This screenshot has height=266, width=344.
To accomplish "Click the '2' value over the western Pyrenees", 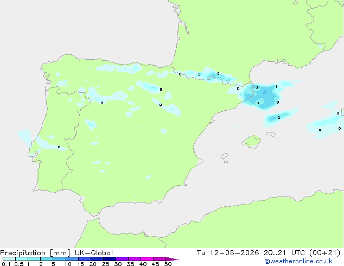I will pyautogui.click(x=199, y=74).
